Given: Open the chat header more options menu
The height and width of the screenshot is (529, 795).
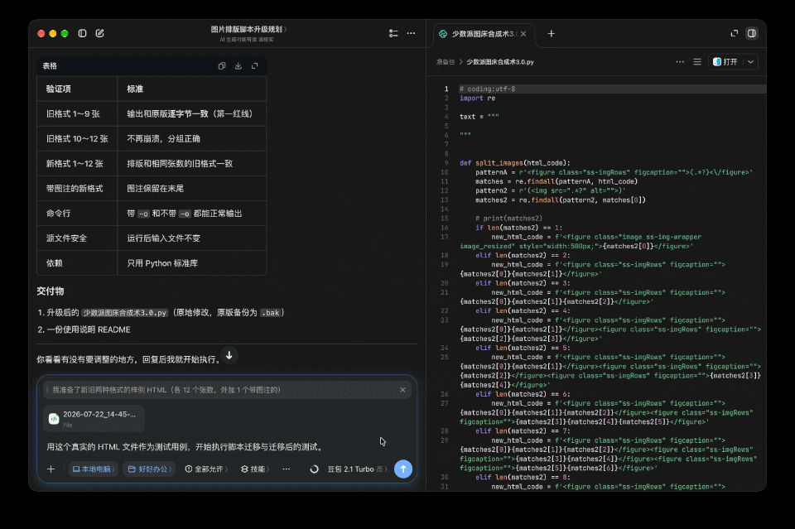Looking at the screenshot, I should pyautogui.click(x=412, y=33).
